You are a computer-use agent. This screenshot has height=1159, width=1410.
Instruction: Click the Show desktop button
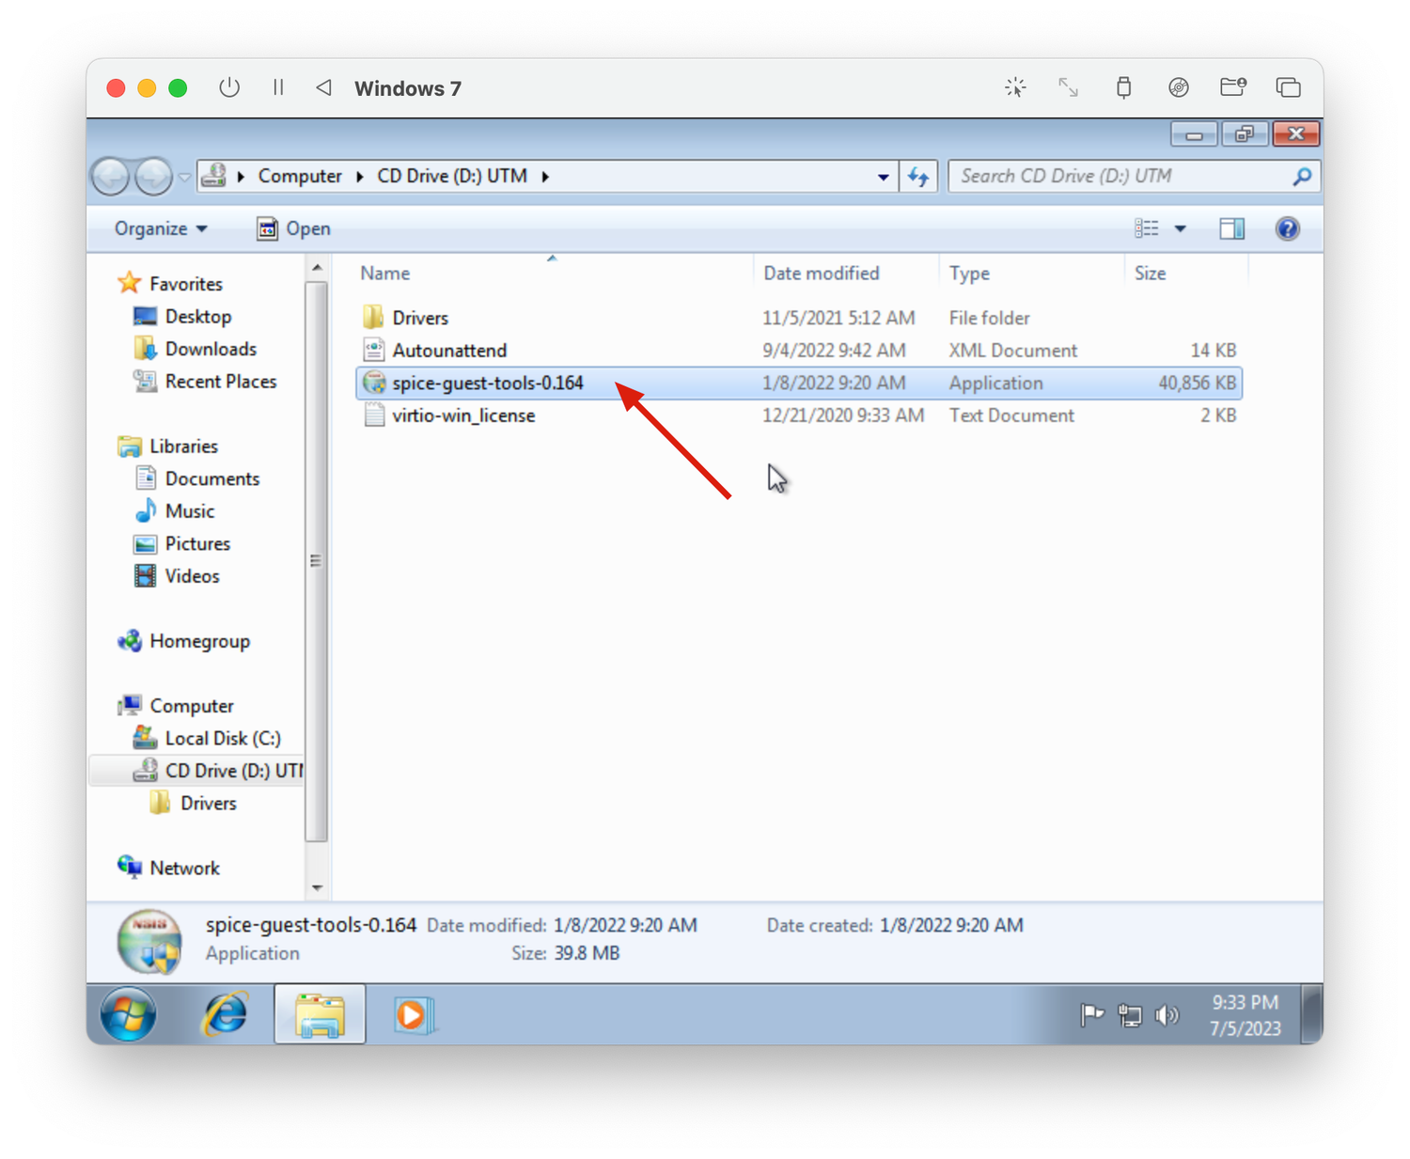1312,1015
